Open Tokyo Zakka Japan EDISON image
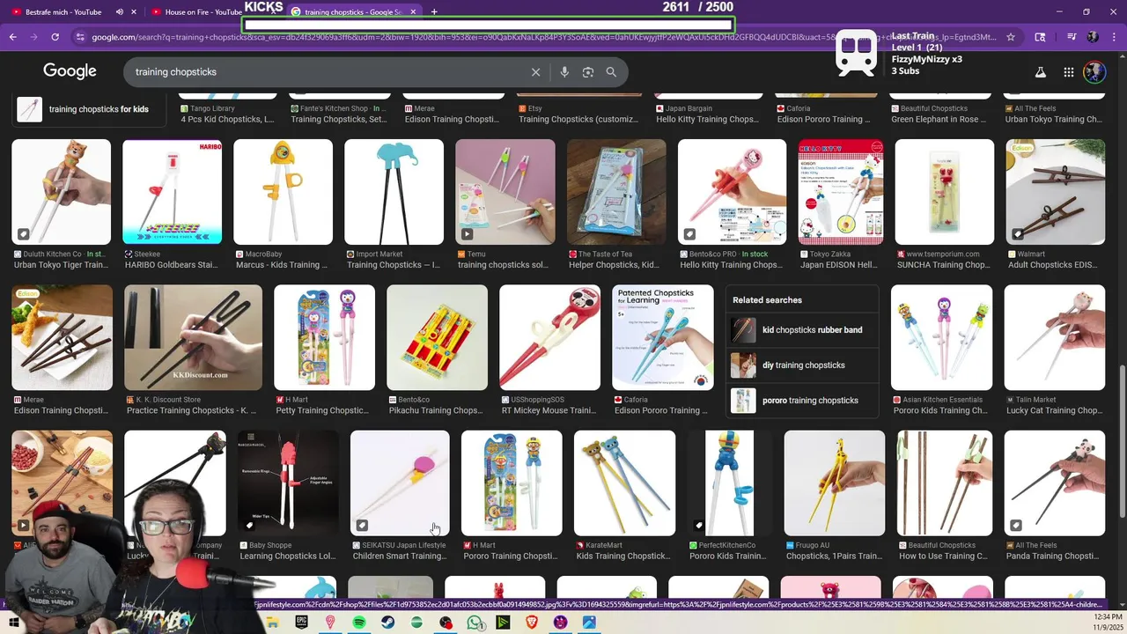Viewport: 1127px width, 634px height. (841, 192)
